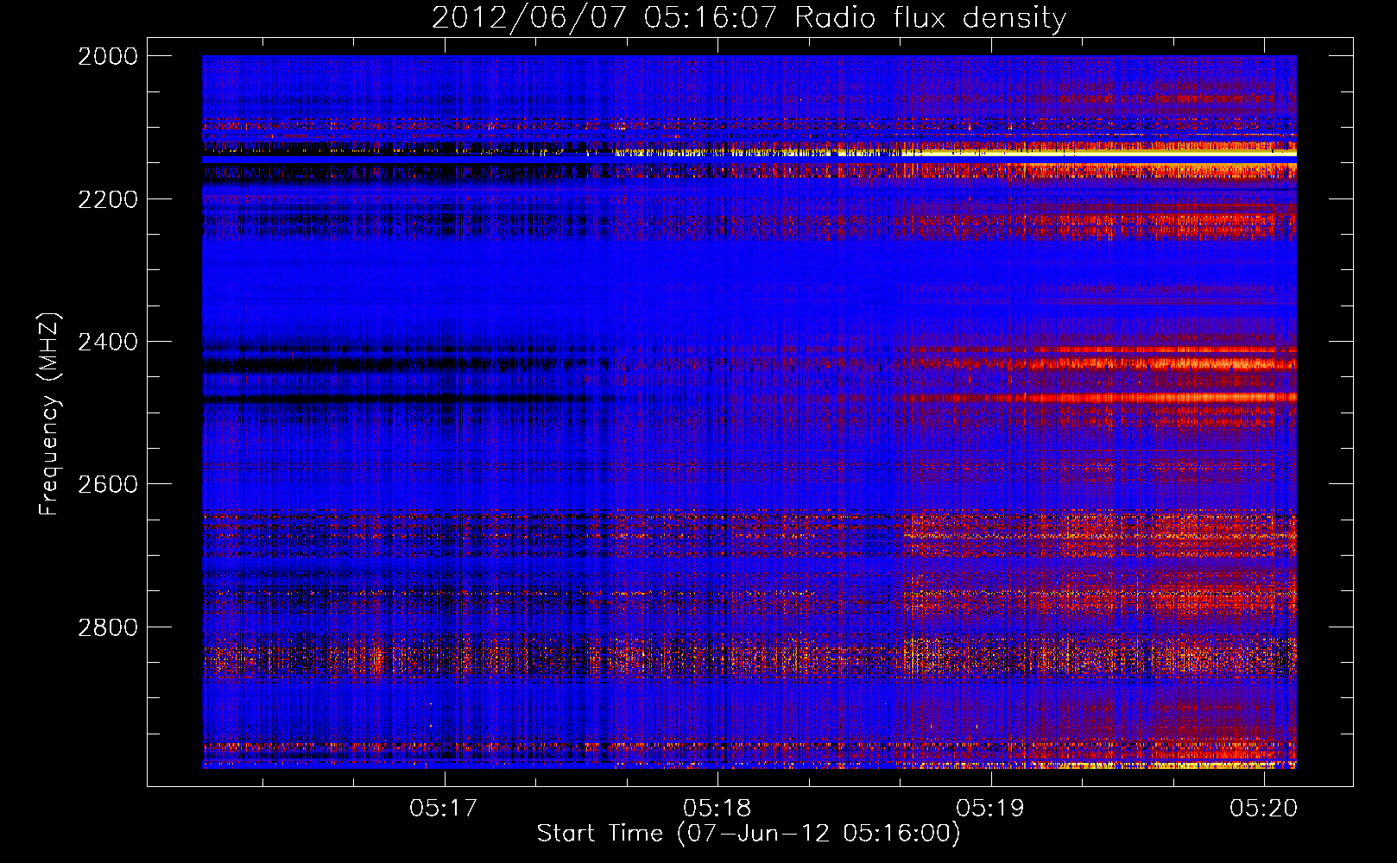This screenshot has width=1397, height=863.
Task: Click the 'Frequency (MHZ)' axis title
Action: click(49, 414)
